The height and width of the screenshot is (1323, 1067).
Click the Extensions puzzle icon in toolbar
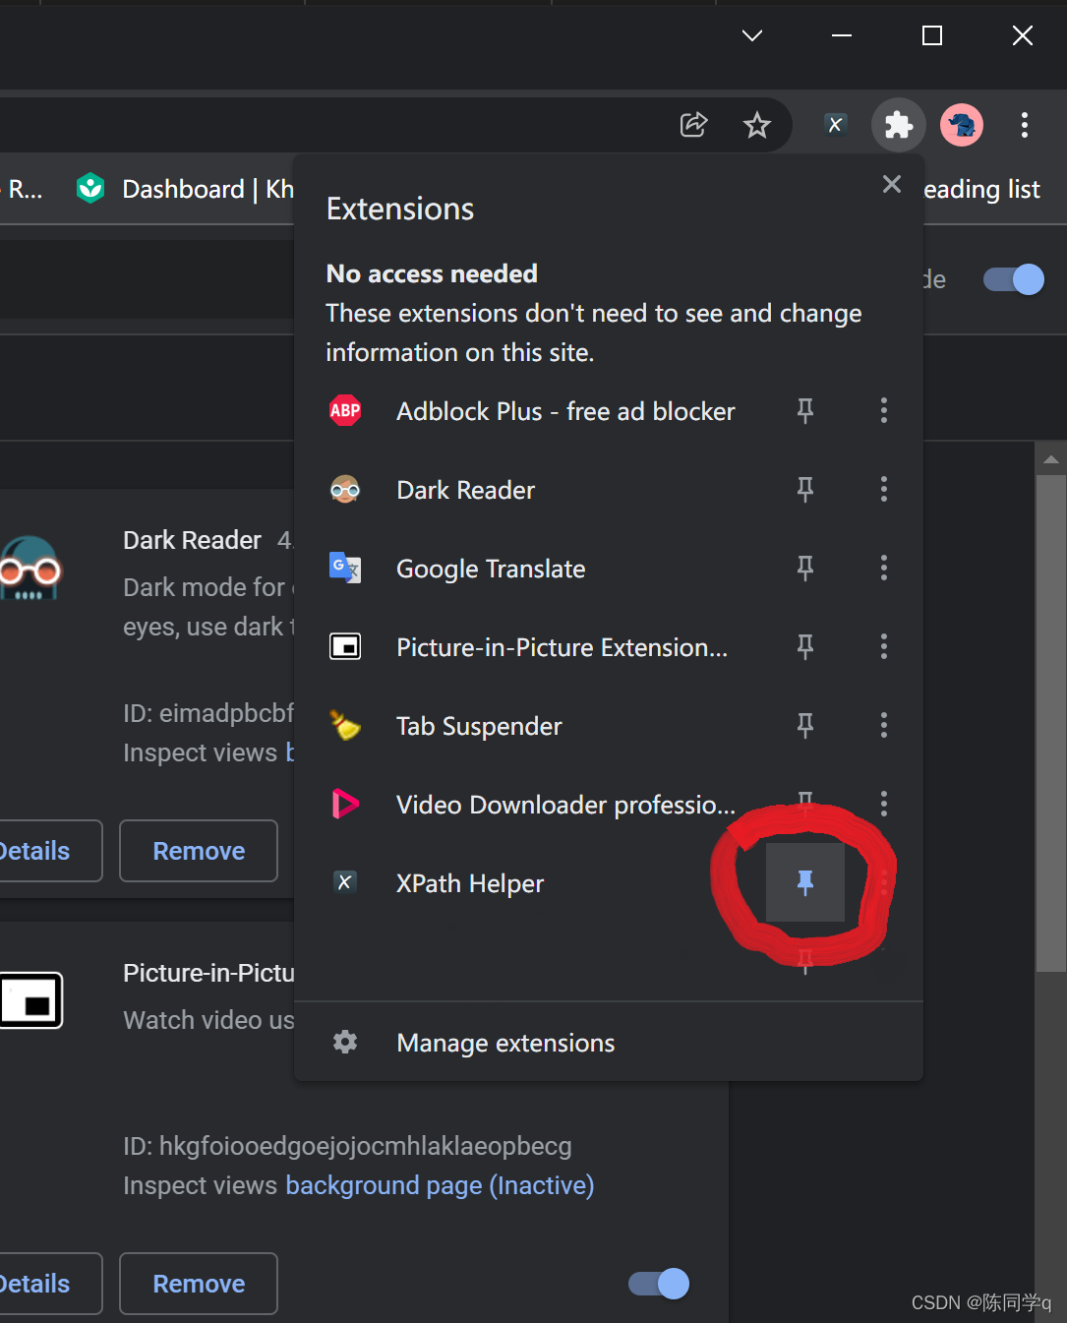point(899,125)
